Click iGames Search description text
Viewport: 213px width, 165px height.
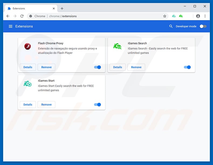pyautogui.click(x=158, y=51)
